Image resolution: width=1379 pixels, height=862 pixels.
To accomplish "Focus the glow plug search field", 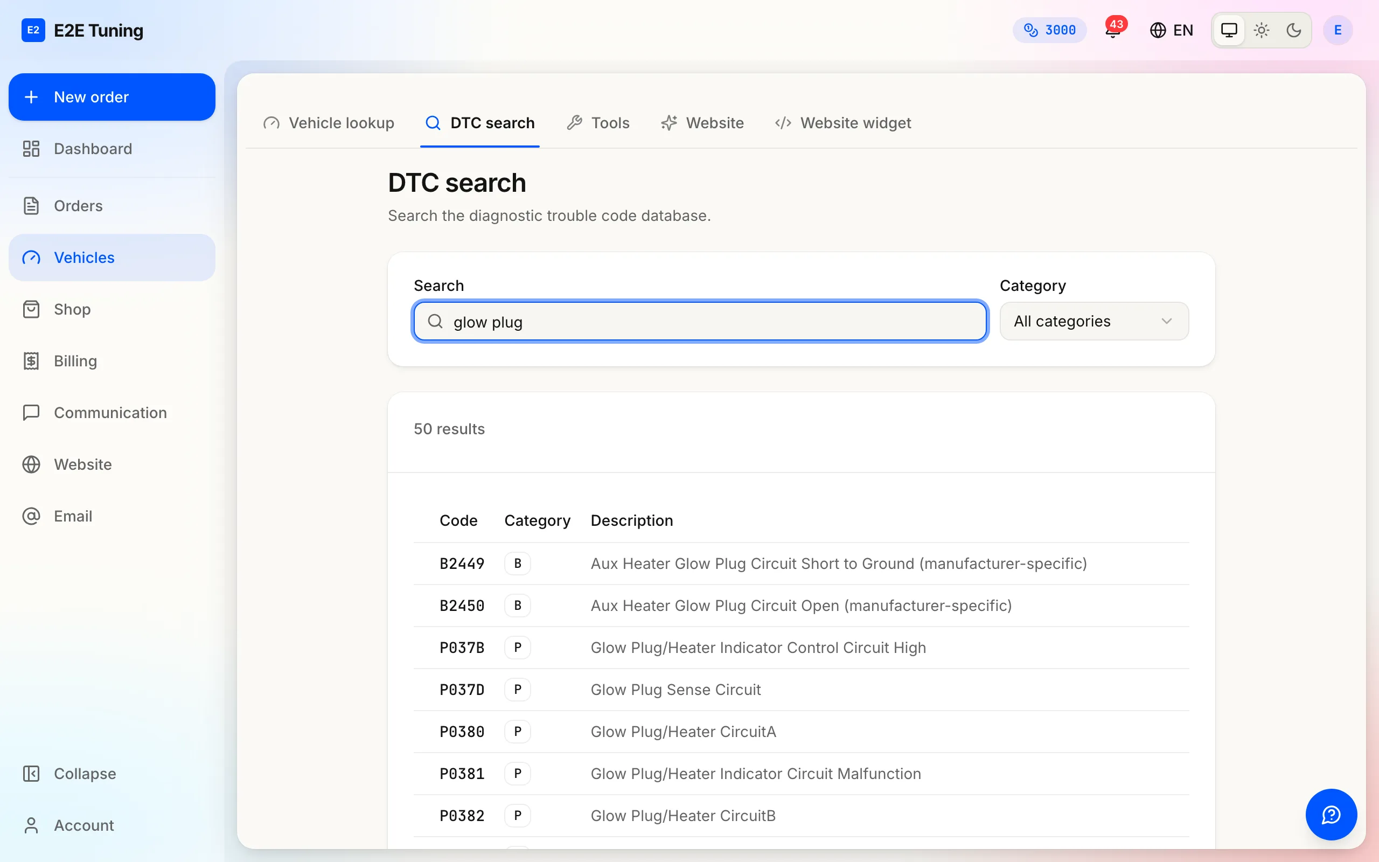I will coord(700,322).
